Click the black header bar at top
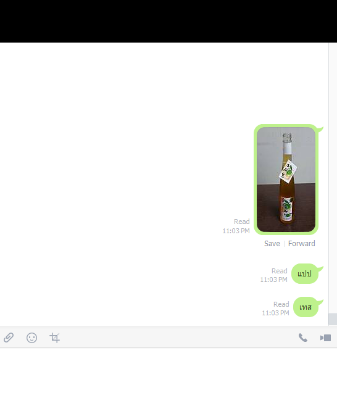This screenshot has height=398, width=337. click(168, 21)
